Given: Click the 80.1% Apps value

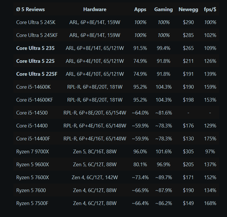Looking at the screenshot, I should pos(140,165).
